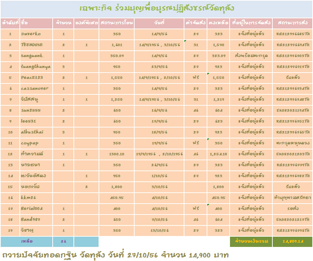Select the นอกเว็บ name cell
Screen dimensions: 313x261
(x=36, y=187)
